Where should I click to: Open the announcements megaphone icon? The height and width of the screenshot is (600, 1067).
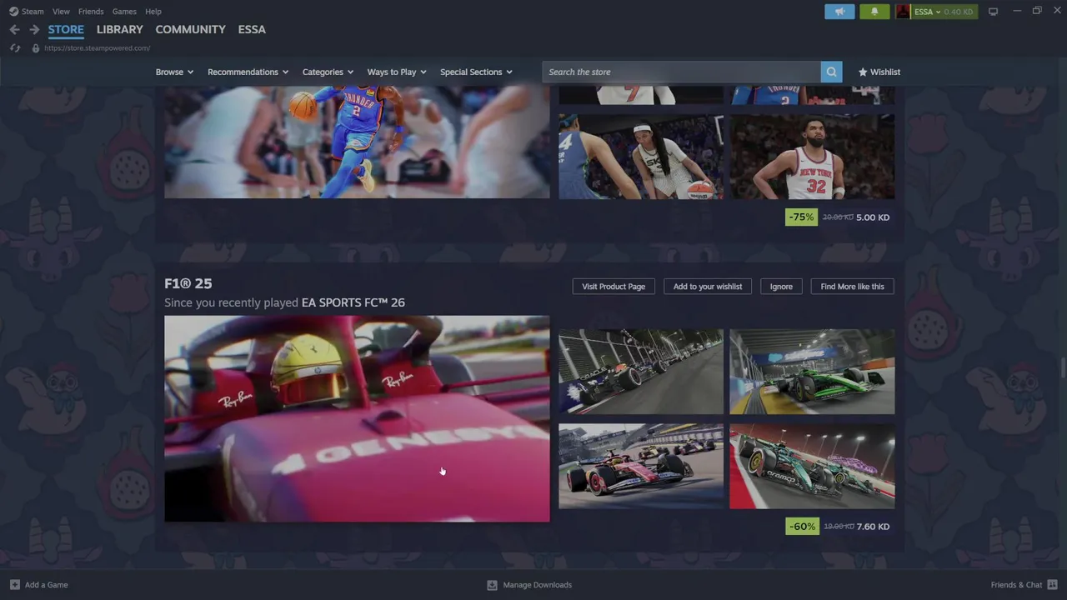[839, 12]
